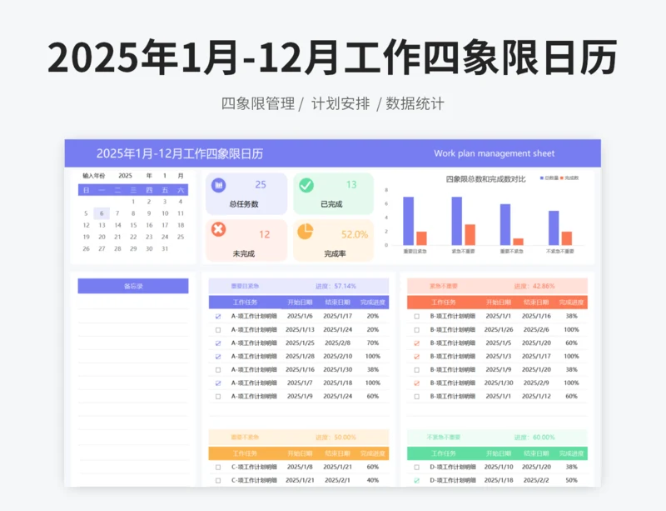Click the year input showing 2025 beside 输入年份

point(126,176)
